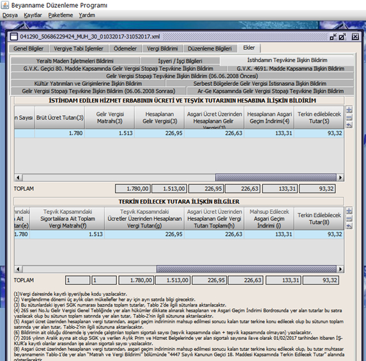Viewport: 366px width, 361px height.
Task: Click the Hesaplanan Vergi Tutarı(g) column header
Action: (x=144, y=218)
